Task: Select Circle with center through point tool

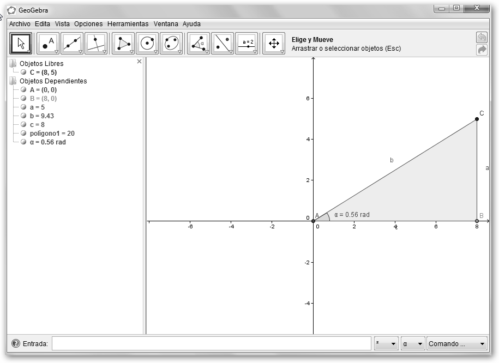Action: click(147, 44)
